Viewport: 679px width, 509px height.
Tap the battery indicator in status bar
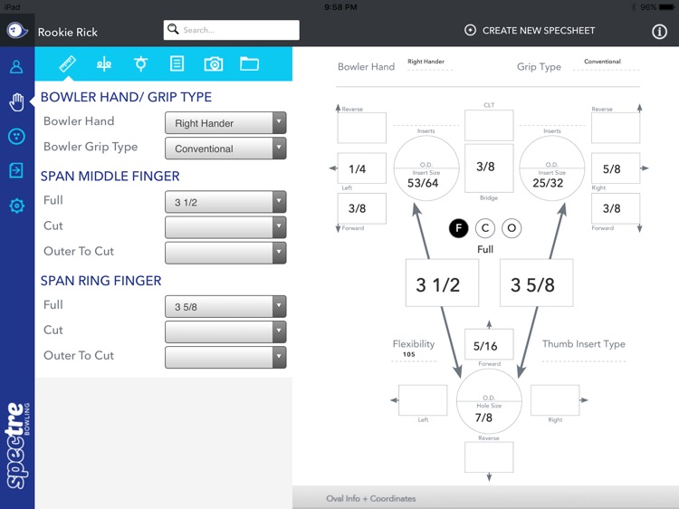667,7
